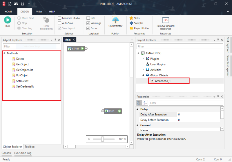Image resolution: width=232 pixels, height=162 pixels.
Task: Click the Clear Log icon
Action: pyautogui.click(x=19, y=28)
